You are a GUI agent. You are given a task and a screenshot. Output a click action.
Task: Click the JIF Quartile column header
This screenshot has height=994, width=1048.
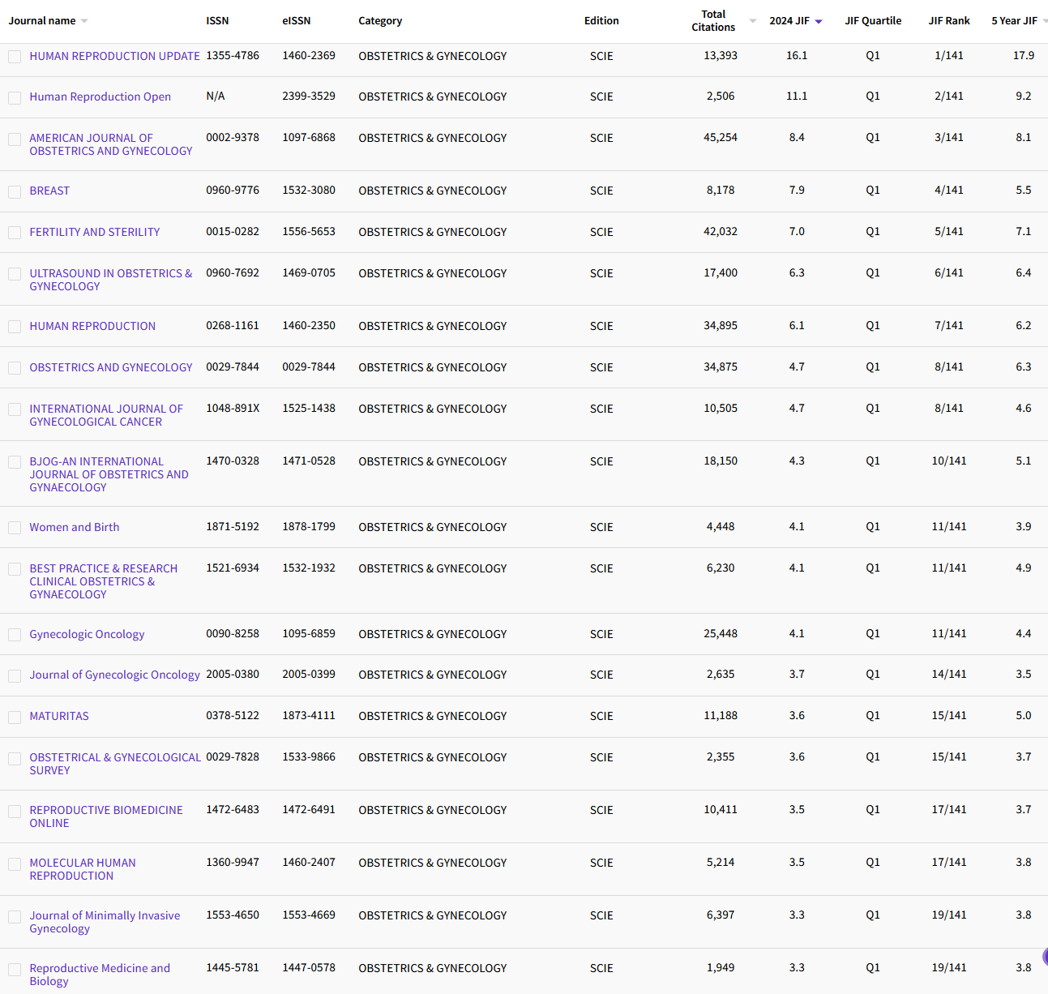873,20
